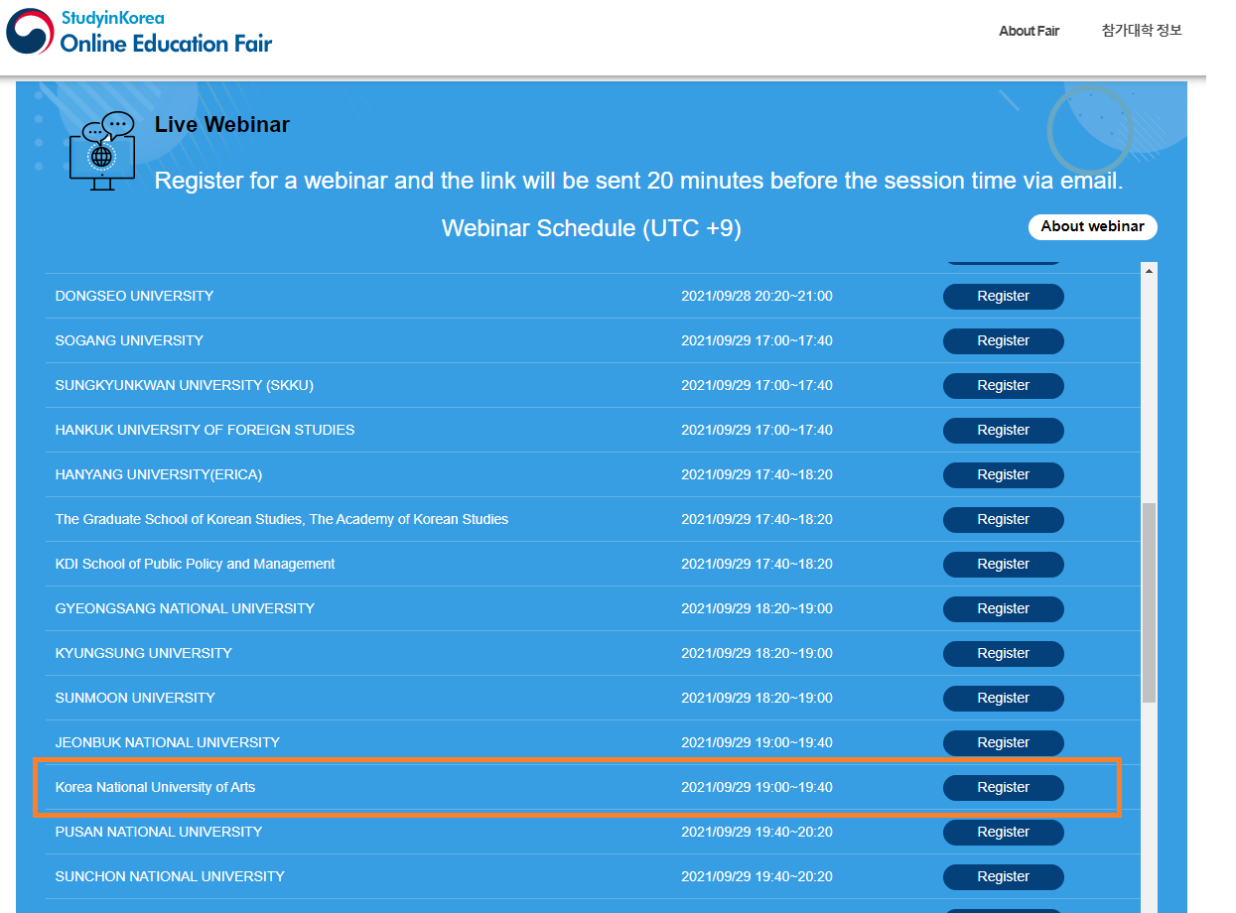
Task: Click the Live Webinar monitor chat icon
Action: (102, 151)
